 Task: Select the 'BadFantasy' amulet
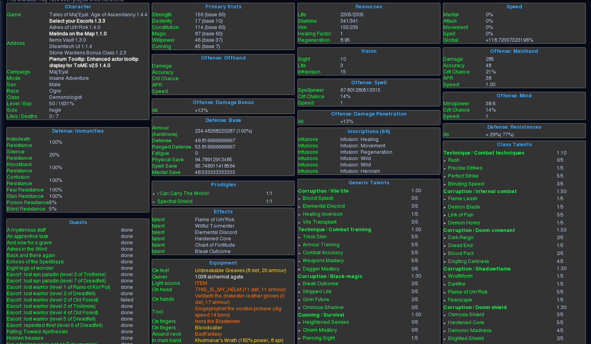pyautogui.click(x=209, y=334)
